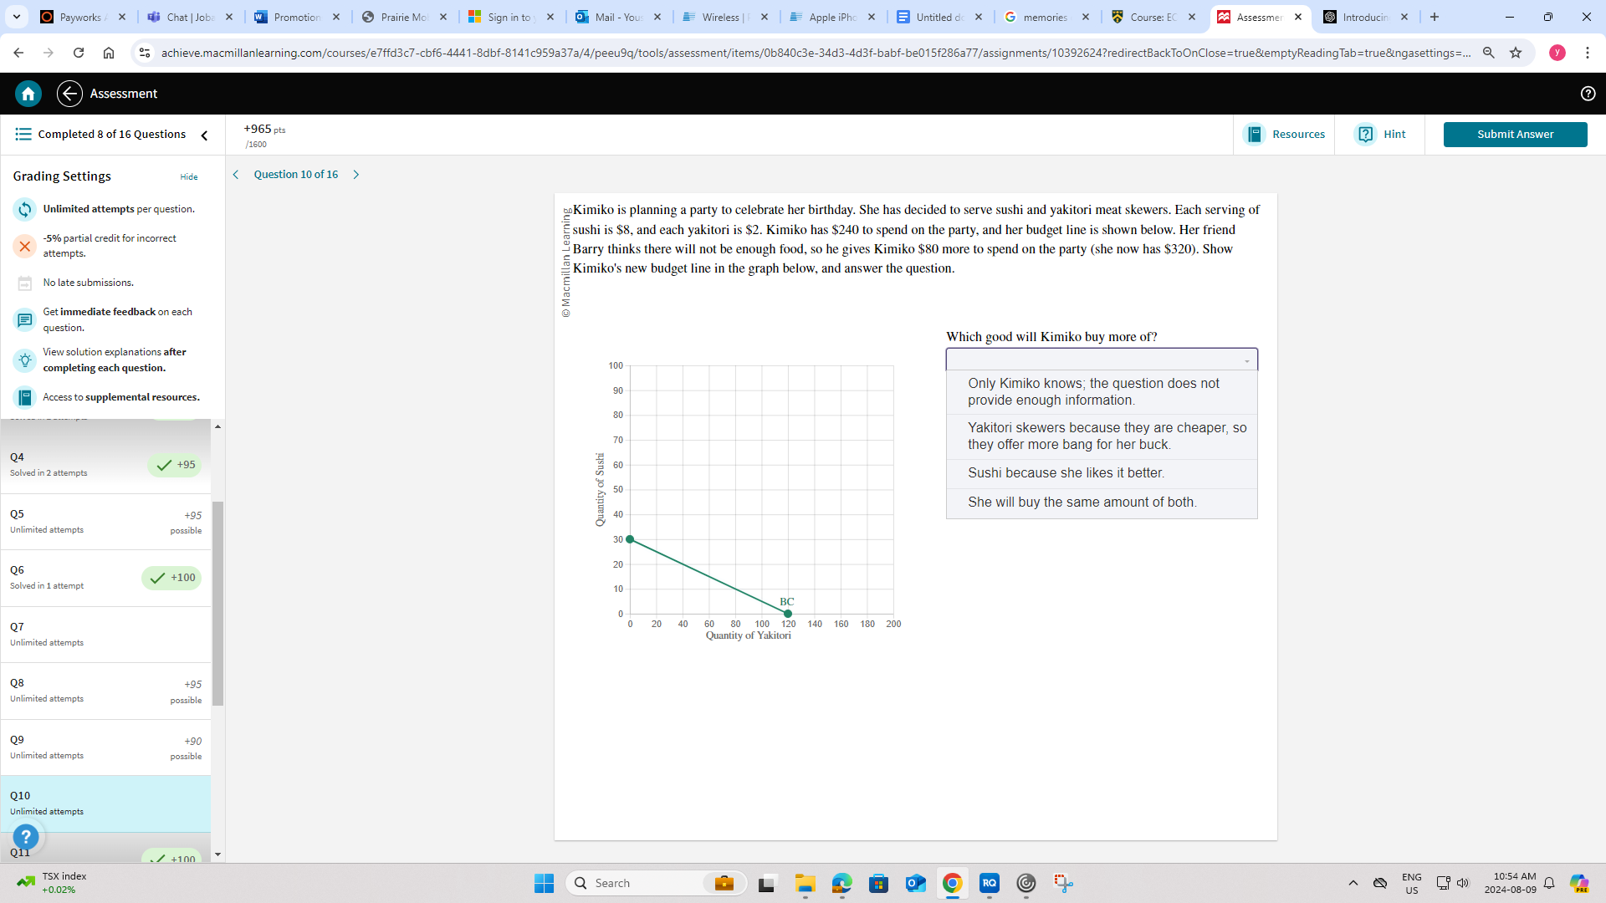Open help question mark in top right
This screenshot has width=1606, height=903.
pyautogui.click(x=1588, y=94)
